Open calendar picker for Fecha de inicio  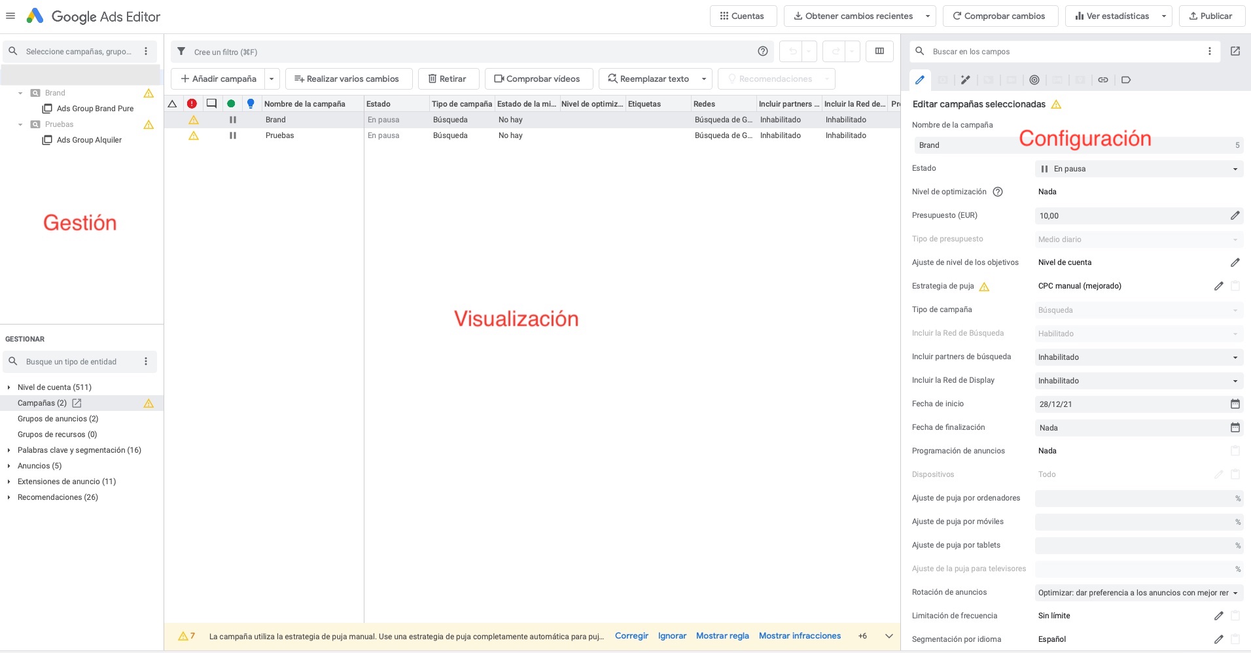1235,404
